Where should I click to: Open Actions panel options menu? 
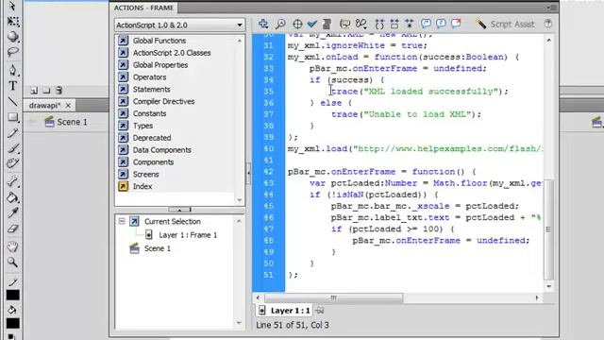[551, 8]
